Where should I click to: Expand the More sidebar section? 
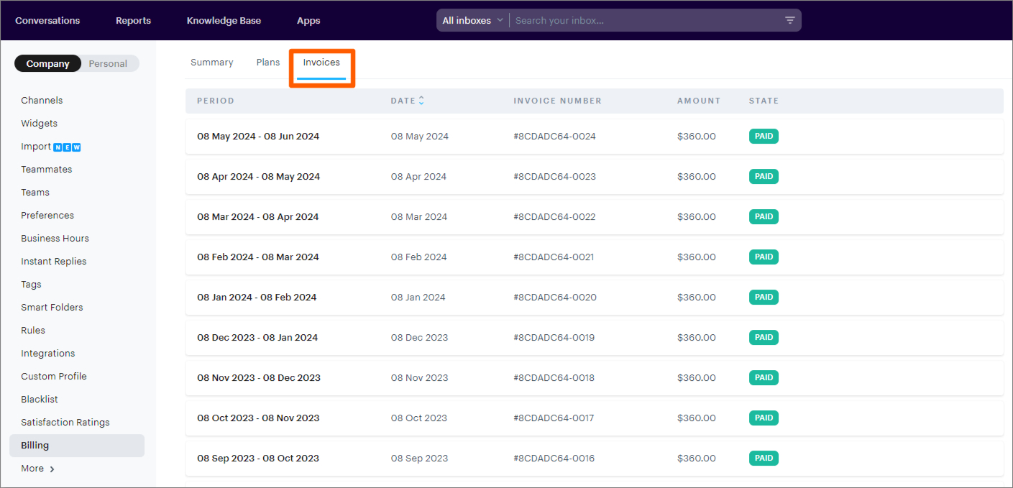pyautogui.click(x=37, y=469)
